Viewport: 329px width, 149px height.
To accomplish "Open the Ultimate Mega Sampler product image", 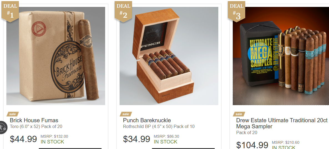I will pos(281,56).
